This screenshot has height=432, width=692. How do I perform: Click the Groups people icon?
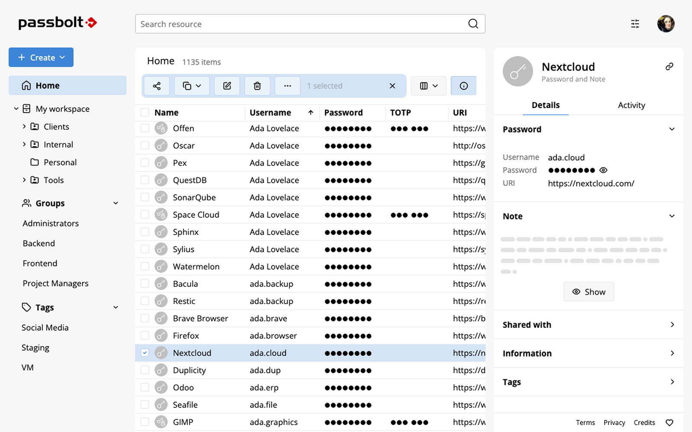click(x=26, y=203)
